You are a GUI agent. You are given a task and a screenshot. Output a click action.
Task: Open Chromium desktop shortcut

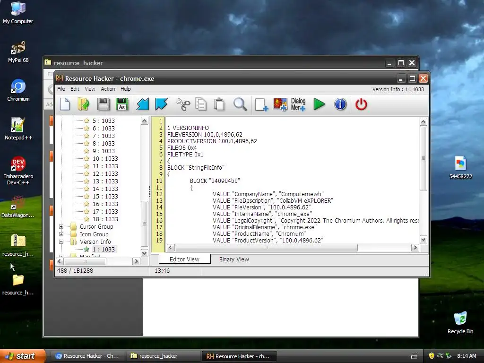(x=18, y=90)
